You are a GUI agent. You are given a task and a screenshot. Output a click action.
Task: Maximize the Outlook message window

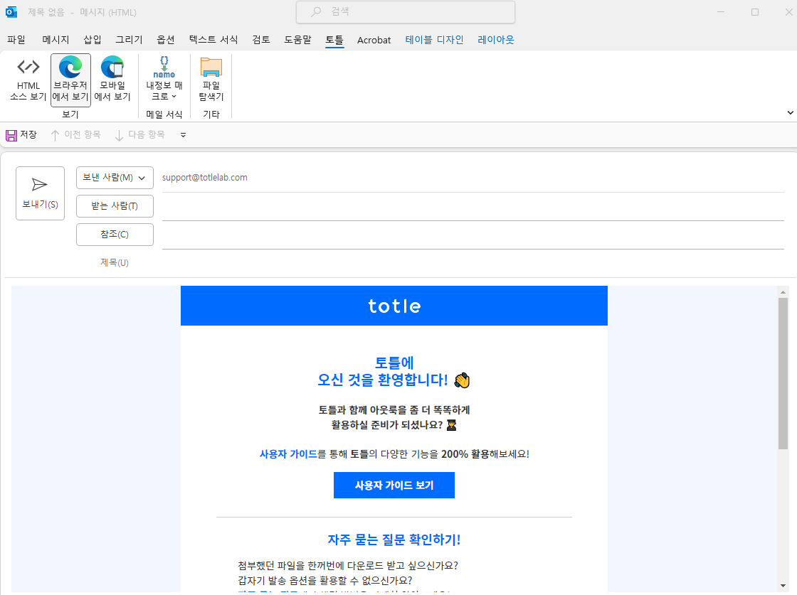(x=755, y=12)
